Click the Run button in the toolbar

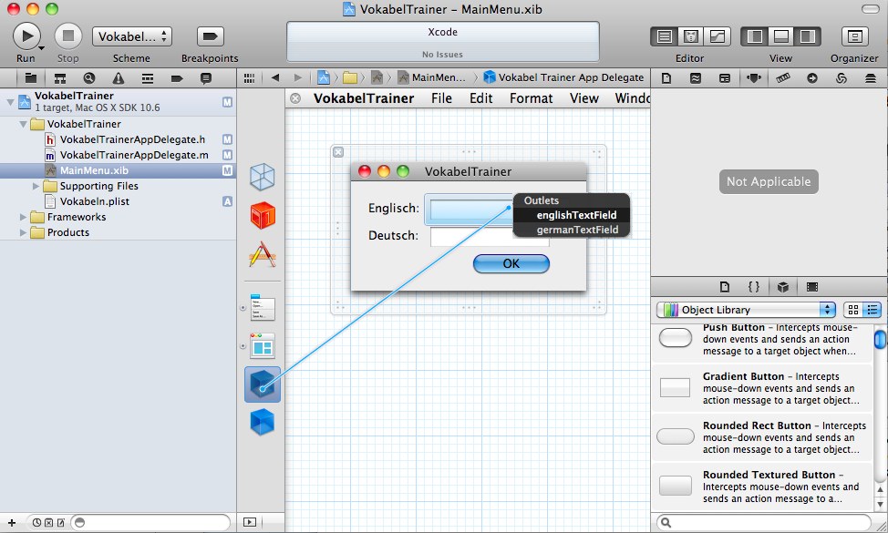(26, 36)
